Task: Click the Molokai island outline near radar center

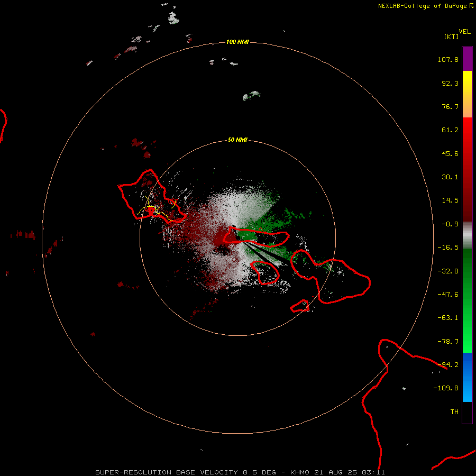Action: [x=256, y=237]
